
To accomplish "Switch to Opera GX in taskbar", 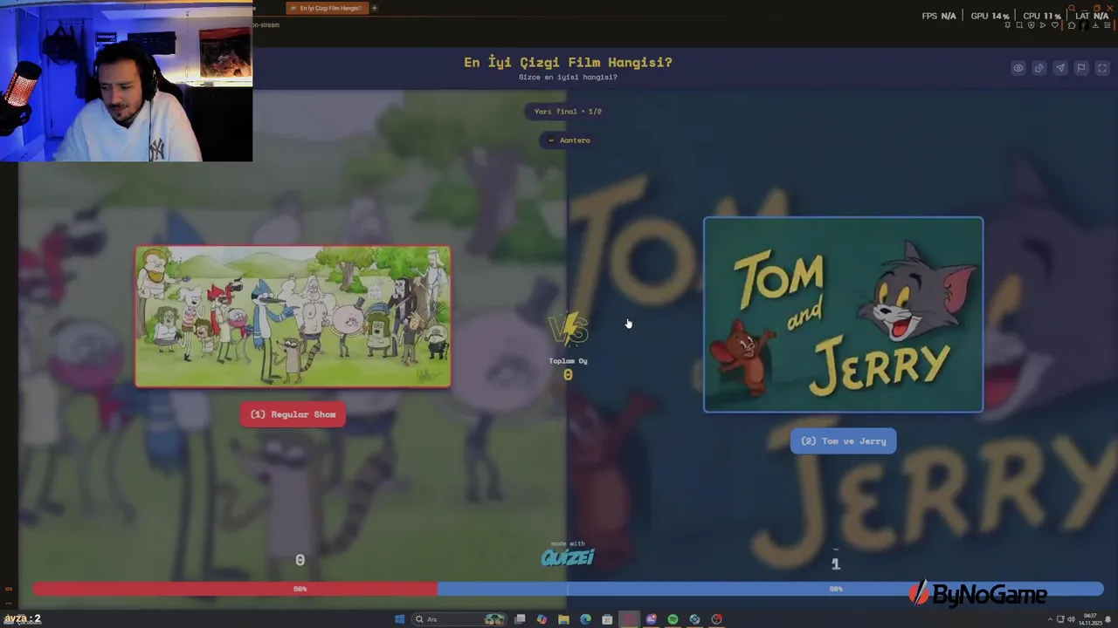I will 629,619.
